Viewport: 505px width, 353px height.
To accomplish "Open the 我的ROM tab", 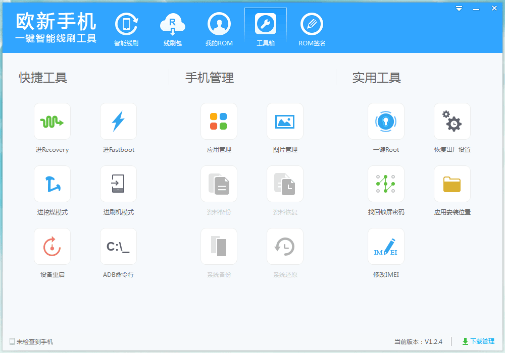I will coord(219,30).
